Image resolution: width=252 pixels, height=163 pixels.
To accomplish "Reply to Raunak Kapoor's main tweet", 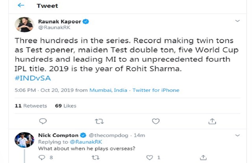I will click(x=43, y=121).
